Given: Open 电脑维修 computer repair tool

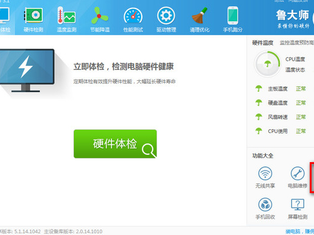Looking at the screenshot, I should [298, 177].
